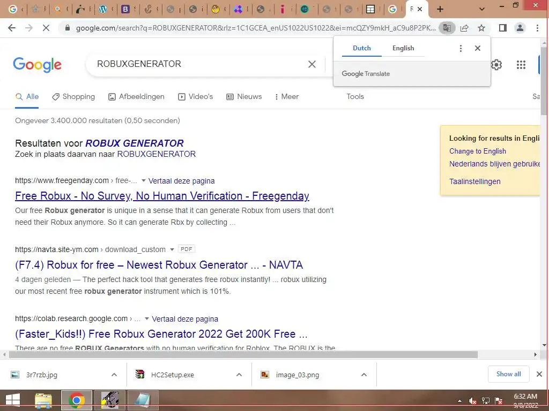549x411 pixels.
Task: Share this page via the share icon
Action: coord(464,28)
